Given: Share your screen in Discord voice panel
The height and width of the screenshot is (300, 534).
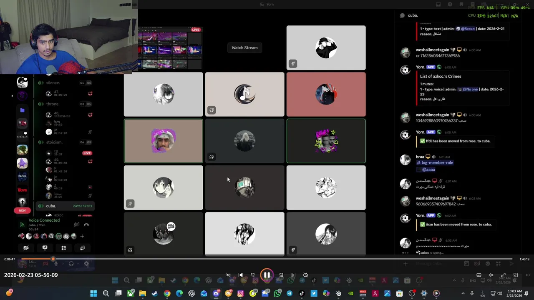Looking at the screenshot, I should tap(45, 248).
